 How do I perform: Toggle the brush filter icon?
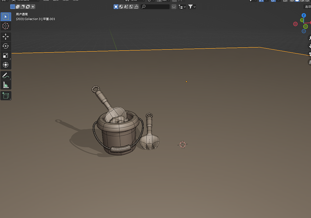(x=137, y=7)
